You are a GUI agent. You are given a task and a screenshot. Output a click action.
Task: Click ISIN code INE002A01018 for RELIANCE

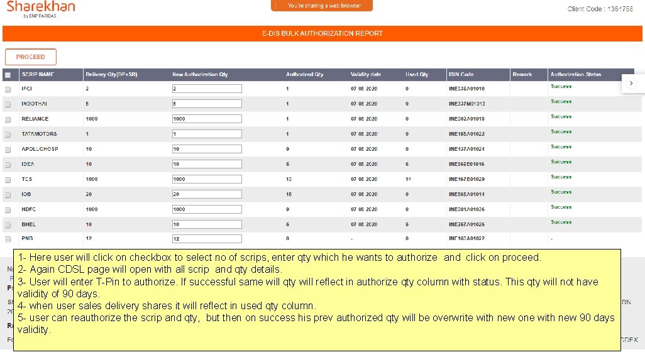466,119
